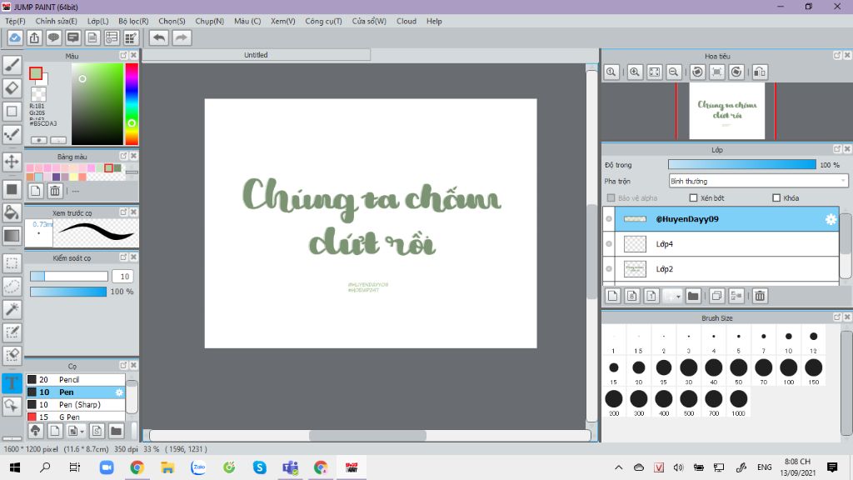Image resolution: width=853 pixels, height=480 pixels.
Task: Select the Lasso selection tool
Action: (x=12, y=287)
